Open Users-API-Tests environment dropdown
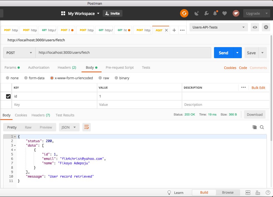 pyautogui.click(x=218, y=27)
